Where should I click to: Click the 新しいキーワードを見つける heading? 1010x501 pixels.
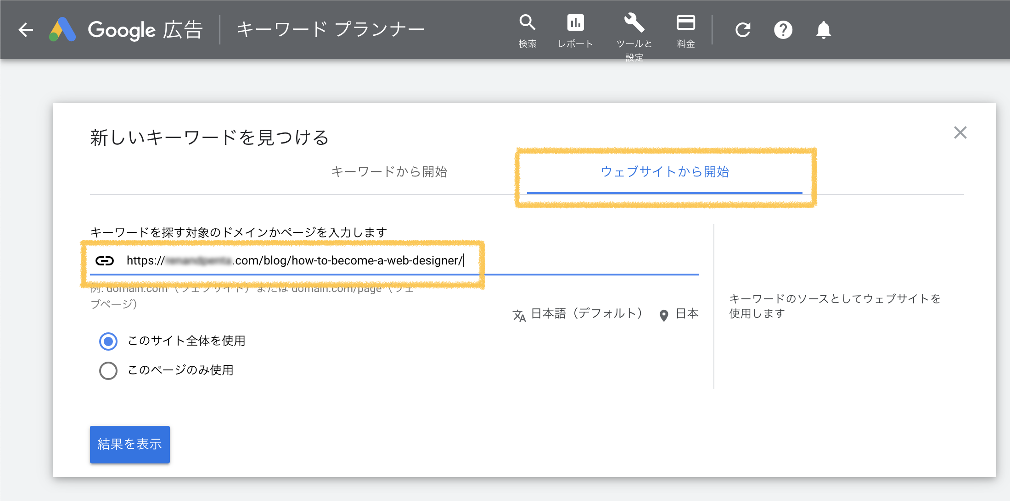[x=209, y=138]
